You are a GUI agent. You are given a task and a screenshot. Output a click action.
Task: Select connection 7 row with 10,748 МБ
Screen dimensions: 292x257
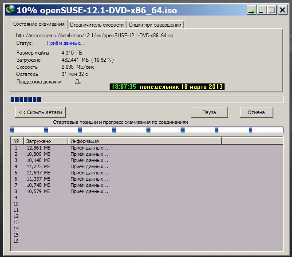146,185
